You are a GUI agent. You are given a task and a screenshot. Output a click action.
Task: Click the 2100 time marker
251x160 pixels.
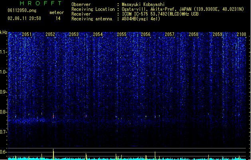click(x=241, y=34)
